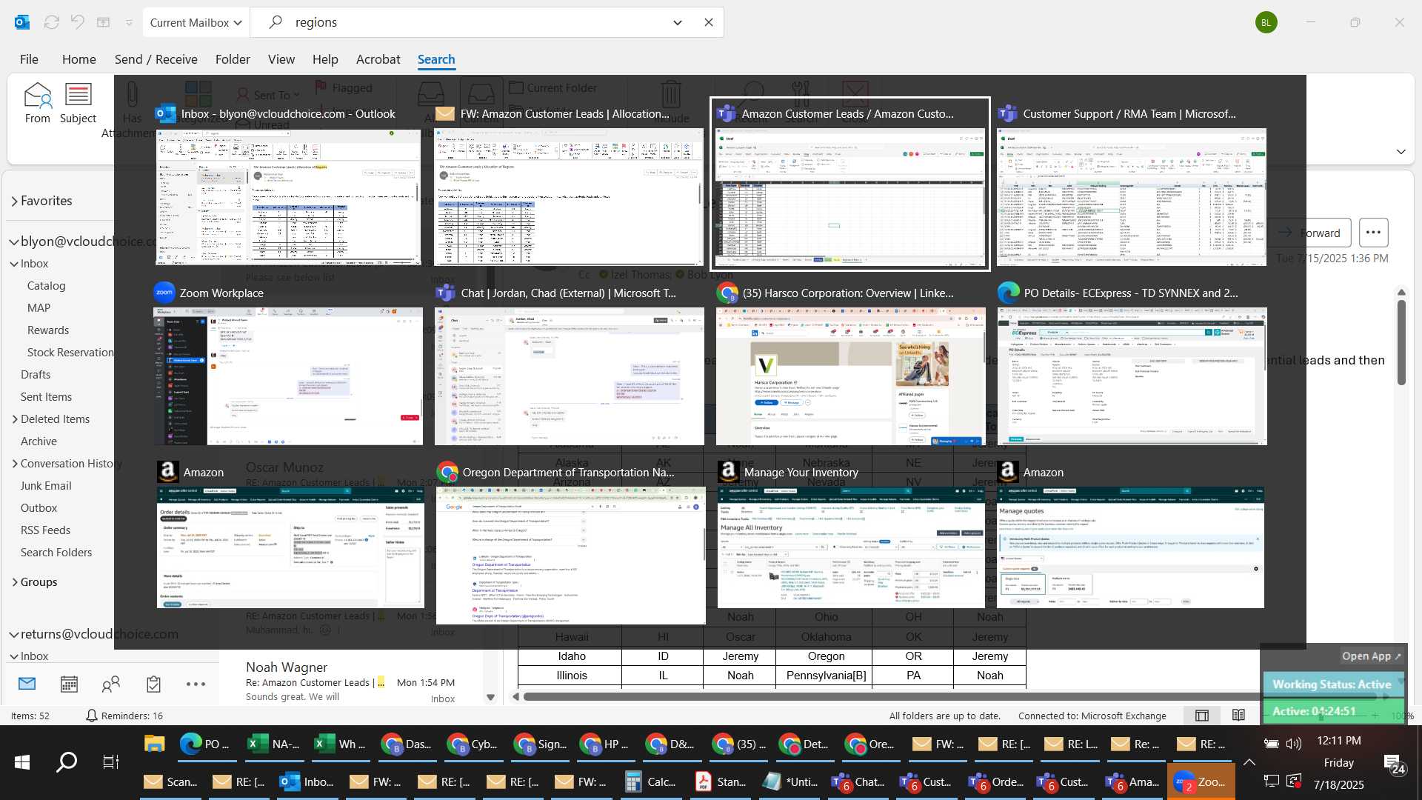Viewport: 1422px width, 800px height.
Task: Clear the search box with the X
Action: (x=709, y=22)
